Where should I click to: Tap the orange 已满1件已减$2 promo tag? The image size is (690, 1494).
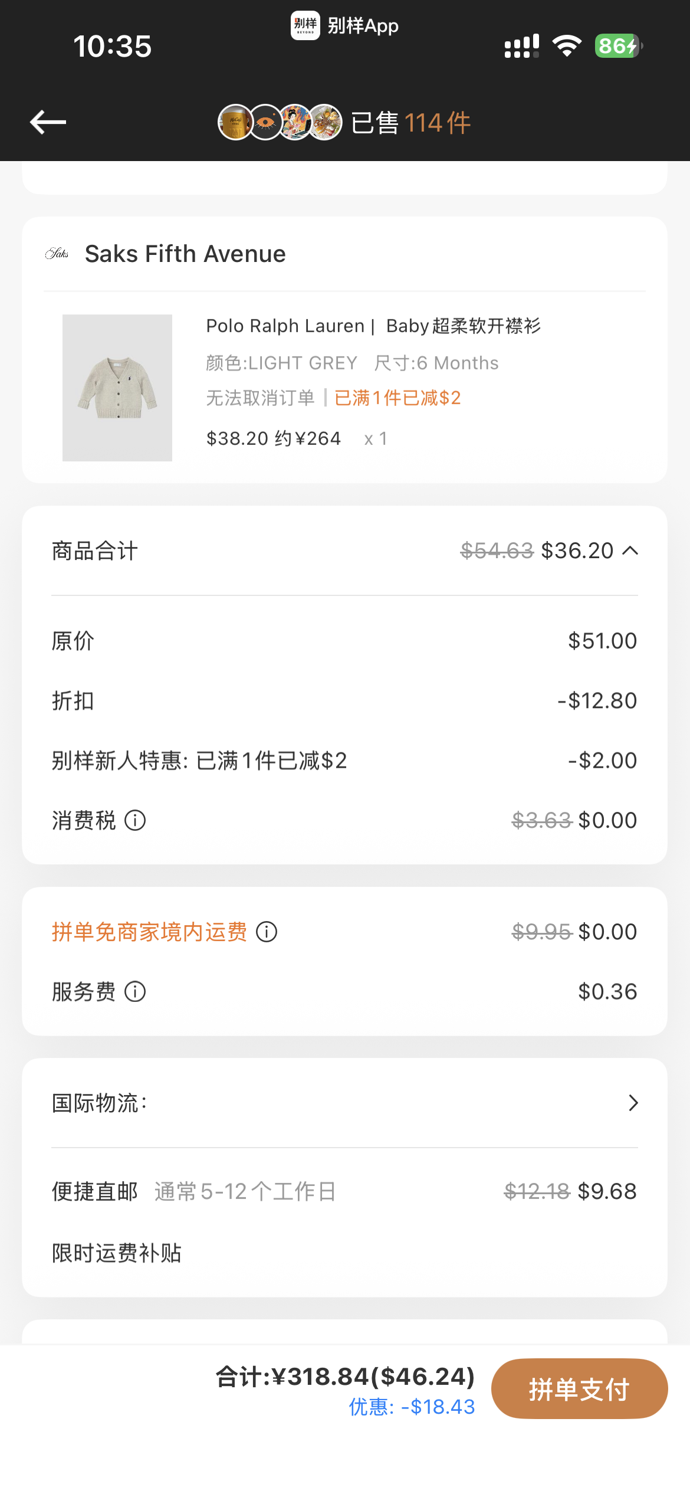pyautogui.click(x=397, y=398)
